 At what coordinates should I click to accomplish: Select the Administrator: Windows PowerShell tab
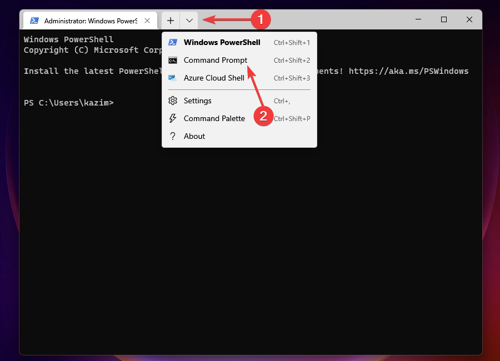(90, 21)
